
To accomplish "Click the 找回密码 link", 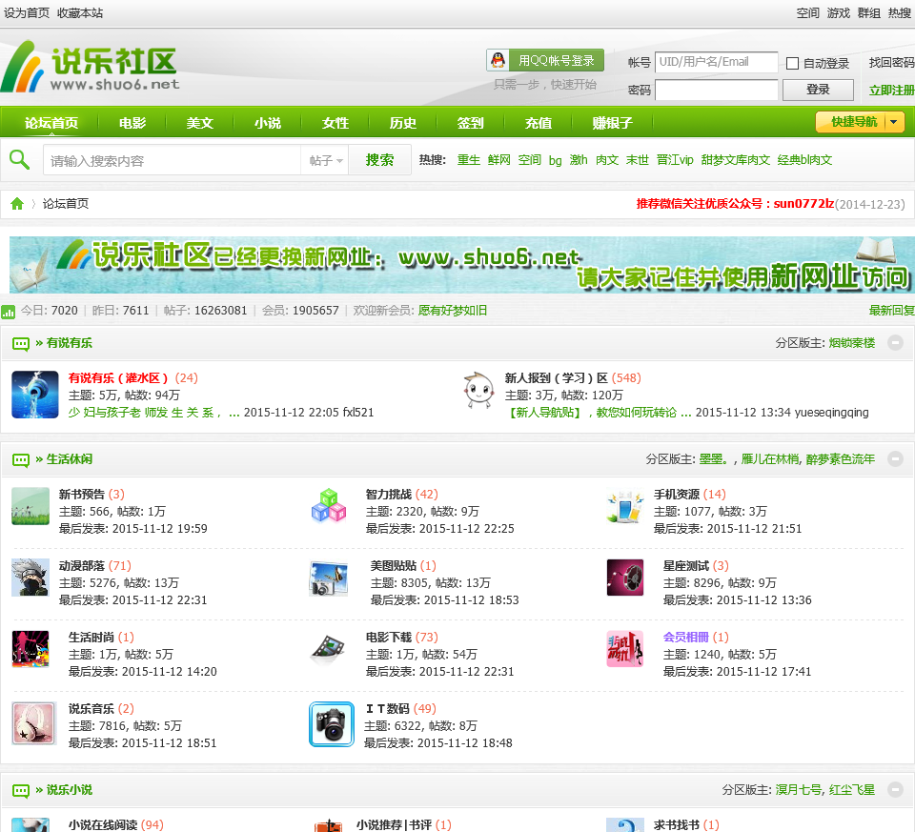I will (x=891, y=63).
